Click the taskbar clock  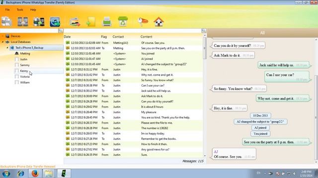tap(306, 174)
